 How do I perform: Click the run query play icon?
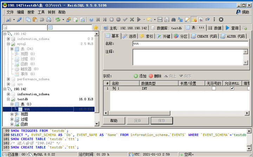[x=139, y=20]
